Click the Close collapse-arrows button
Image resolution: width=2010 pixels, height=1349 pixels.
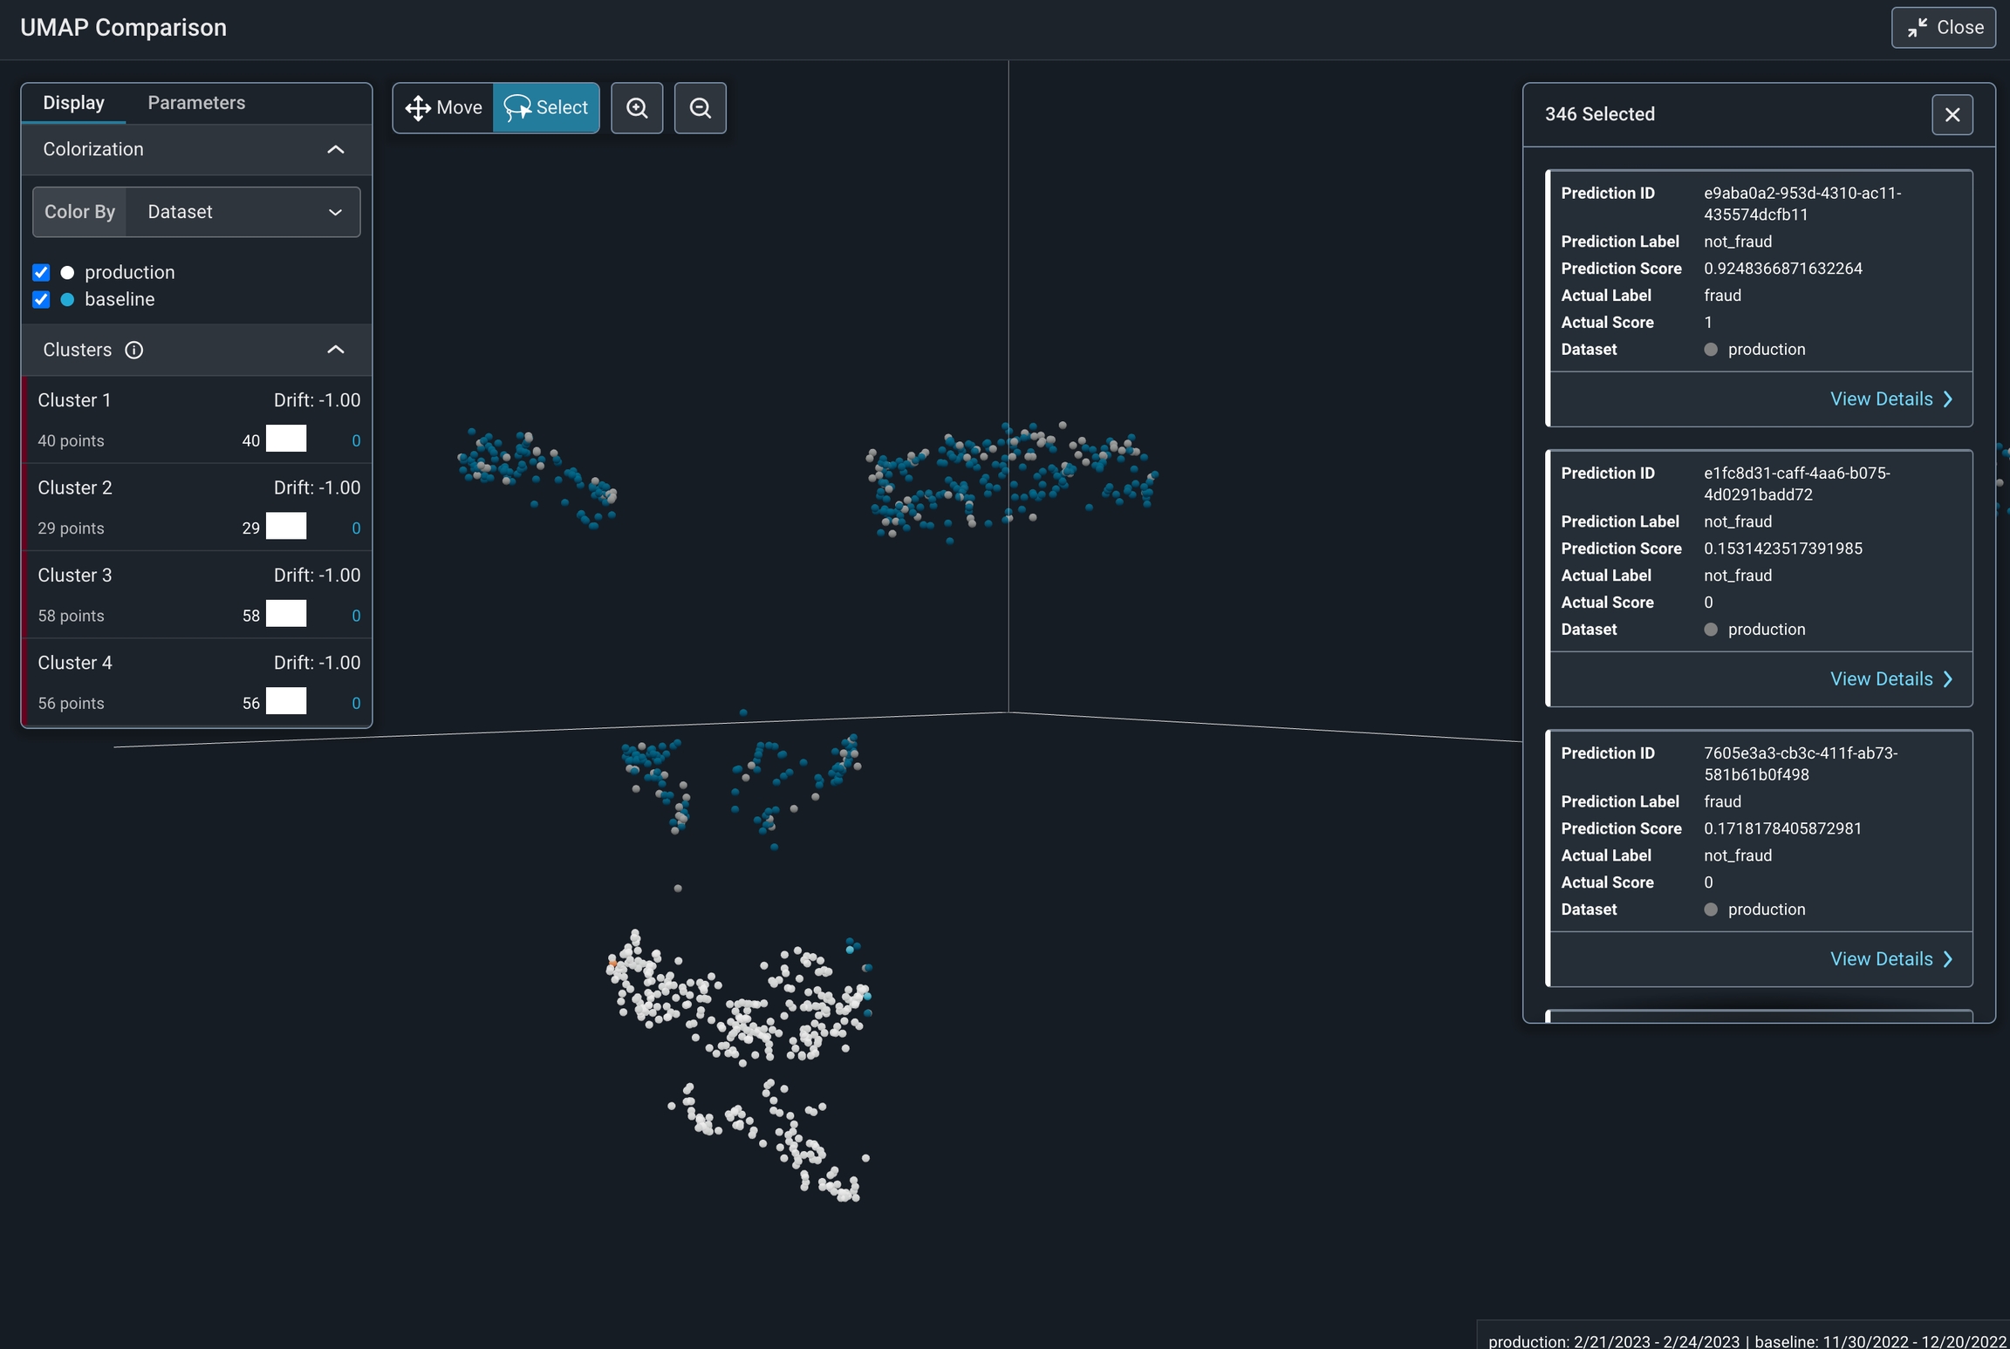[x=1943, y=28]
